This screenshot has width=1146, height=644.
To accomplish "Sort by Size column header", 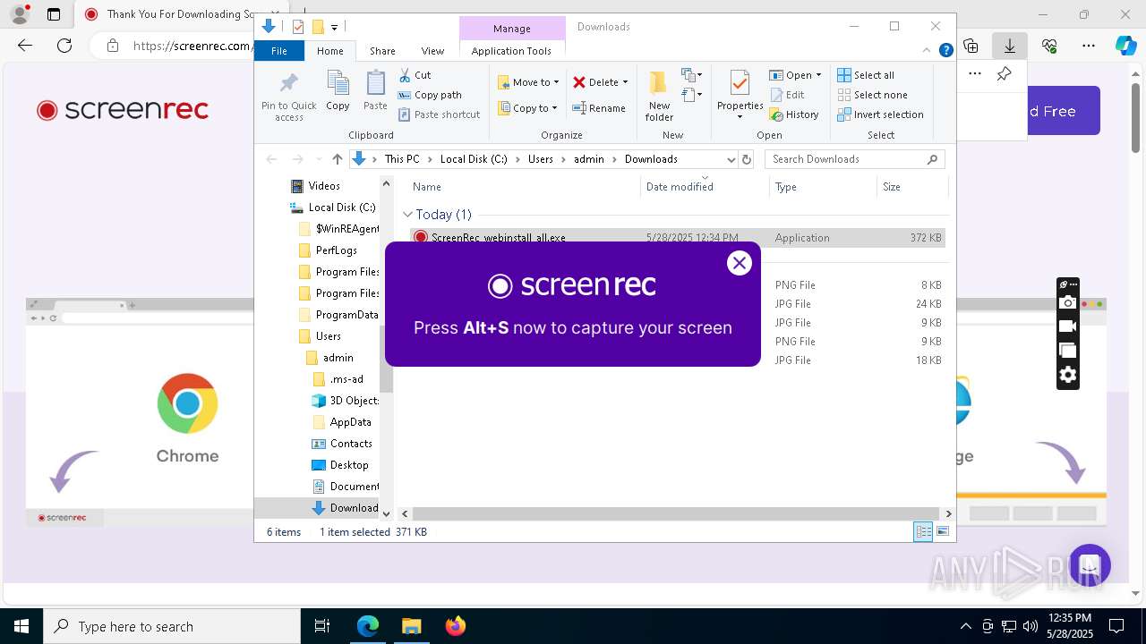I will pos(912,187).
